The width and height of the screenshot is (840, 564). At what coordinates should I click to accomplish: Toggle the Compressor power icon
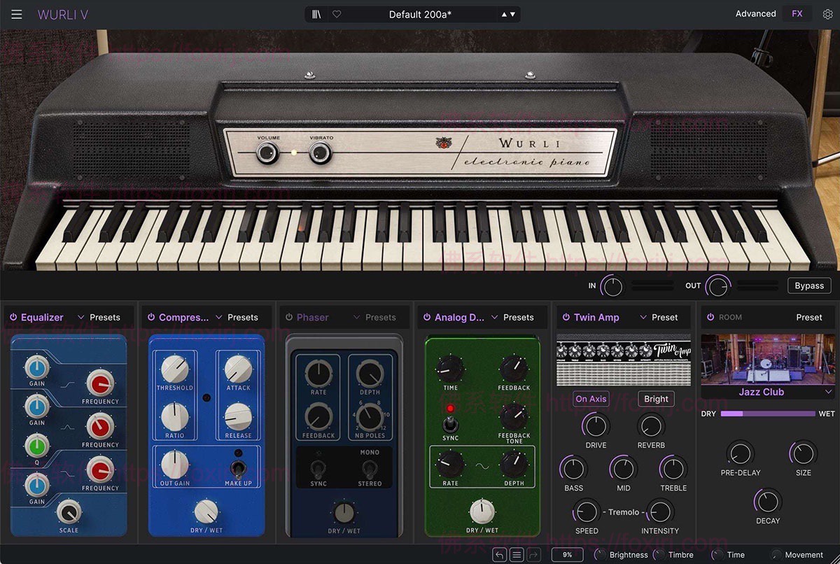153,317
